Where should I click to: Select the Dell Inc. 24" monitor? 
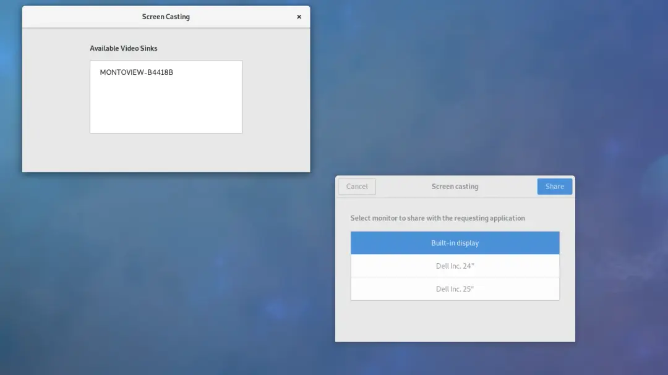(x=455, y=266)
